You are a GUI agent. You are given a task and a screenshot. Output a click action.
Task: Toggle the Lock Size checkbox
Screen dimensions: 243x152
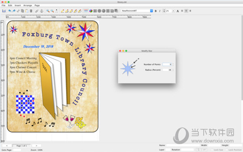[x=212, y=150]
